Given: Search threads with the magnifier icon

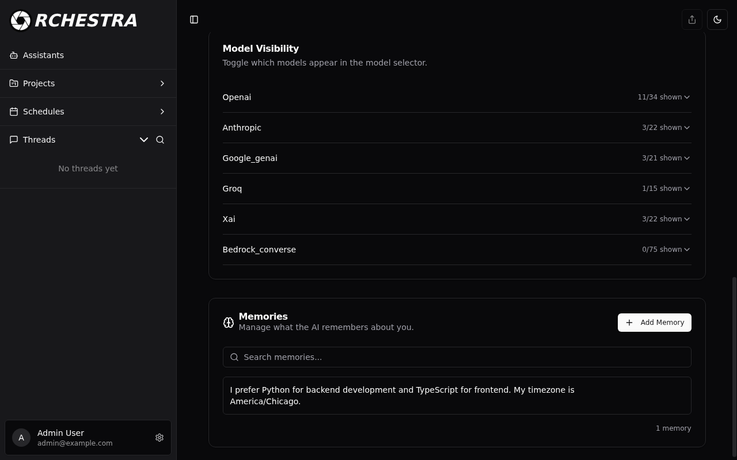Looking at the screenshot, I should click(x=160, y=140).
